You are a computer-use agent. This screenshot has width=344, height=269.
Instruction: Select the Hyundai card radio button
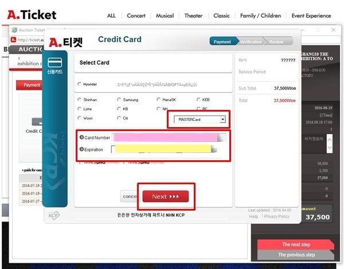tap(80, 84)
